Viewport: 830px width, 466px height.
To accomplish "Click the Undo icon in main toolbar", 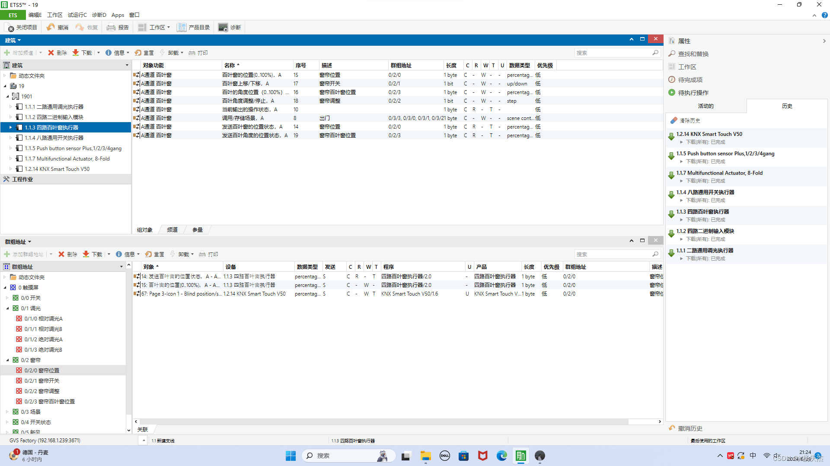I will pos(51,27).
